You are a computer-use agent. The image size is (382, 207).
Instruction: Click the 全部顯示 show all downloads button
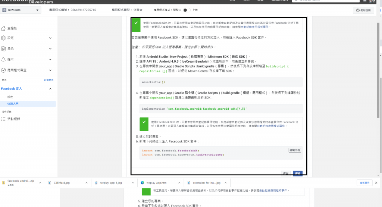[365, 183]
